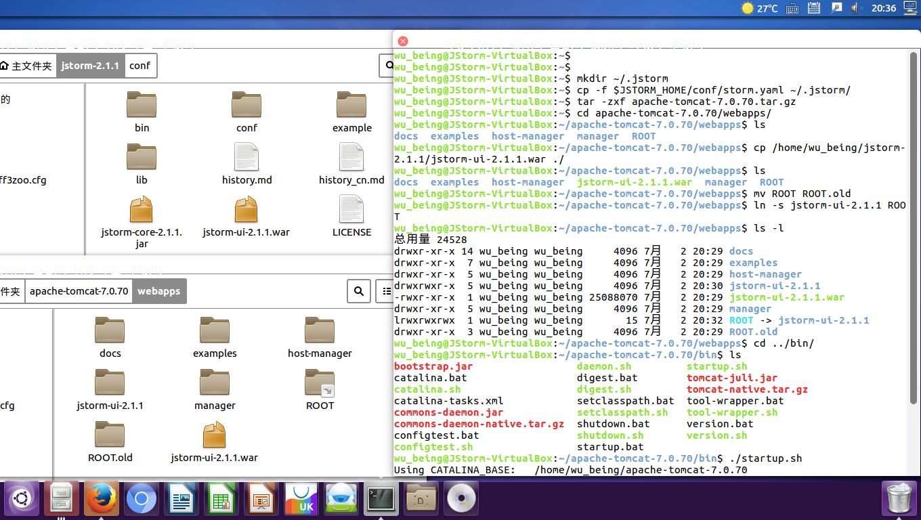The image size is (921, 520).
Task: Open the volume control in top panel
Action: tap(856, 8)
